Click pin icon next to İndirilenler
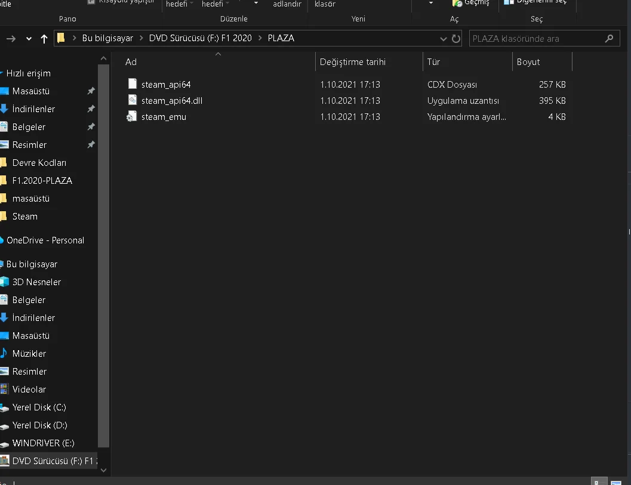Screen dimensions: 631x485 coord(91,109)
